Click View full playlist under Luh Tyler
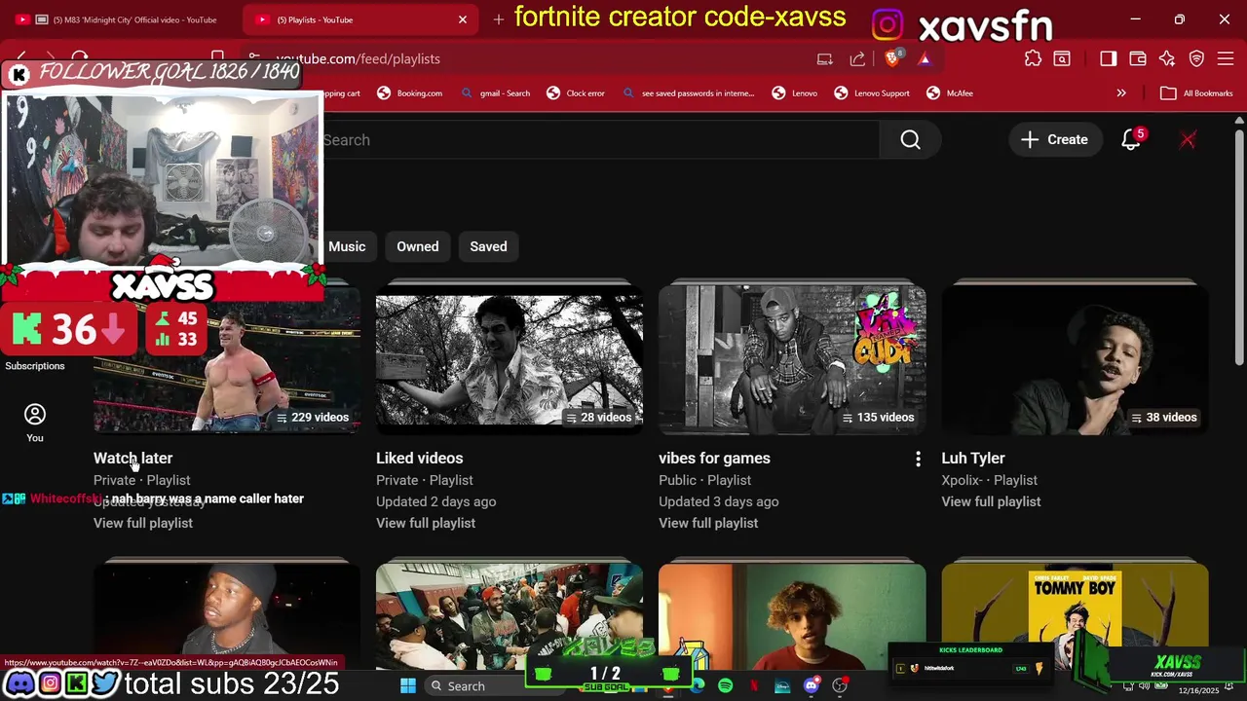The image size is (1247, 701). point(991,501)
